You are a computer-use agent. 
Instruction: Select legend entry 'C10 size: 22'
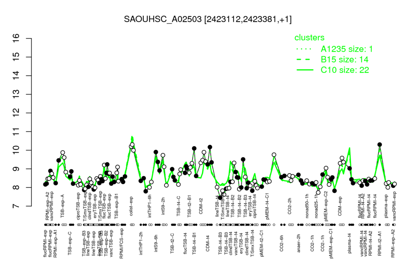[345, 70]
